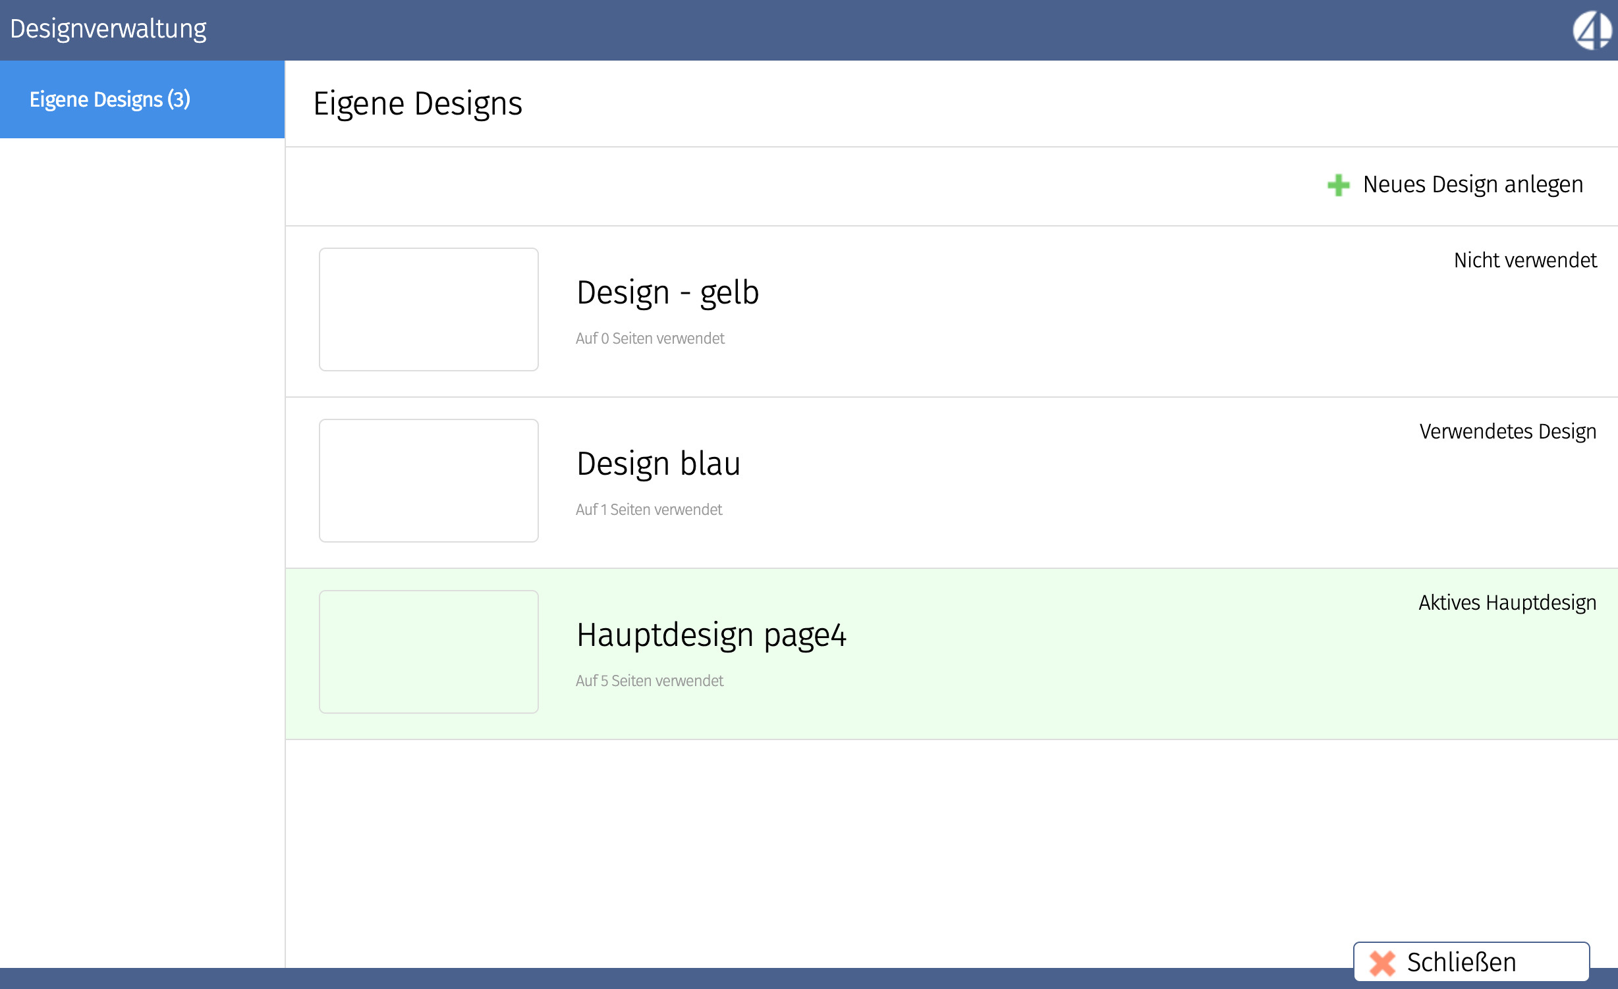
Task: Click the red X close icon
Action: click(1381, 963)
